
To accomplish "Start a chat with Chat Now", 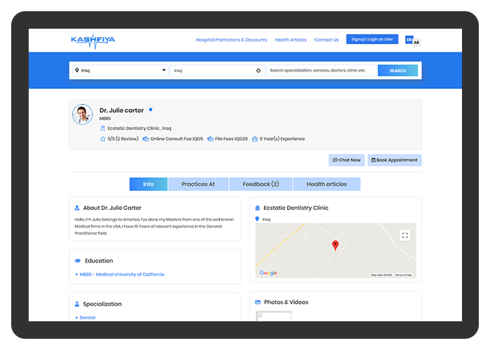I will [x=346, y=160].
